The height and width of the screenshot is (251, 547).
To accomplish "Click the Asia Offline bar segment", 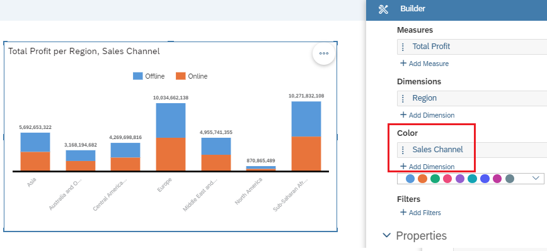I will click(35, 142).
